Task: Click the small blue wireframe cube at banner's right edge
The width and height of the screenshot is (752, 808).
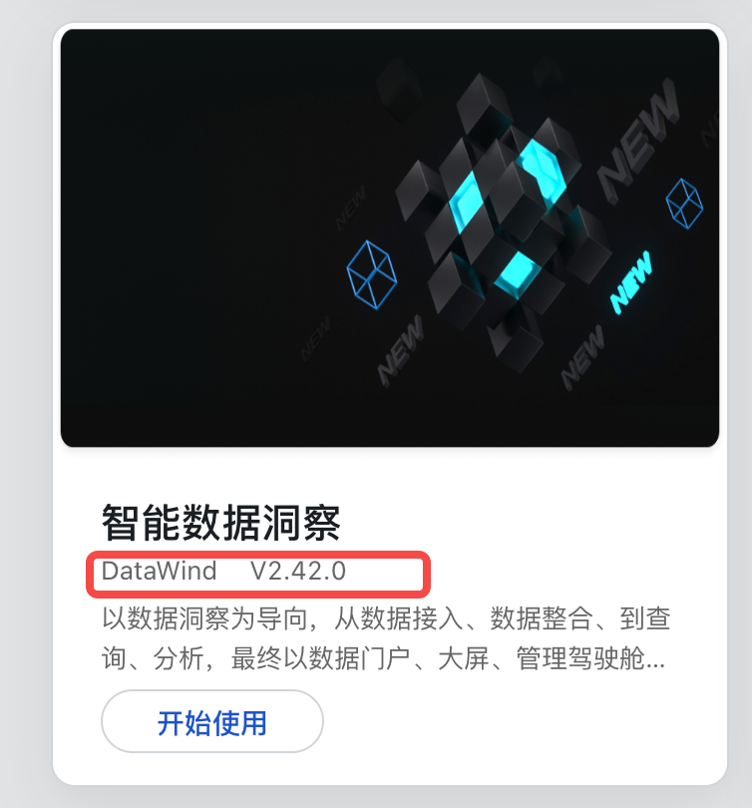Action: [x=684, y=203]
